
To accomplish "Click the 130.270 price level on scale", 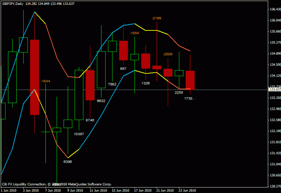I will (x=275, y=186).
